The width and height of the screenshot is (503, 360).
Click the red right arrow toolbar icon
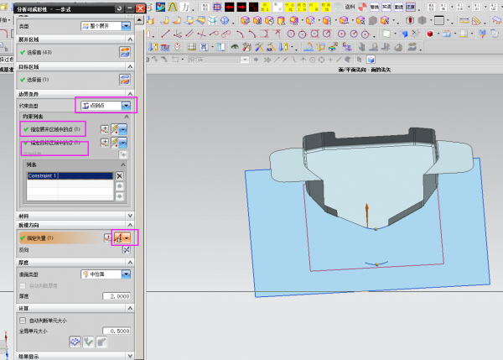pos(241,7)
